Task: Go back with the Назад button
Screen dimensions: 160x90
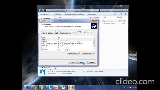Action: (73, 62)
